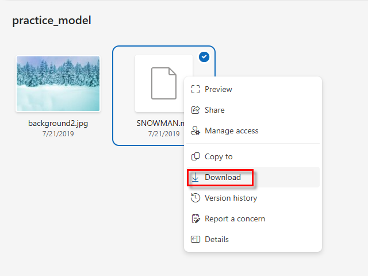The image size is (368, 276).
Task: Click the Download arrow icon
Action: point(195,177)
